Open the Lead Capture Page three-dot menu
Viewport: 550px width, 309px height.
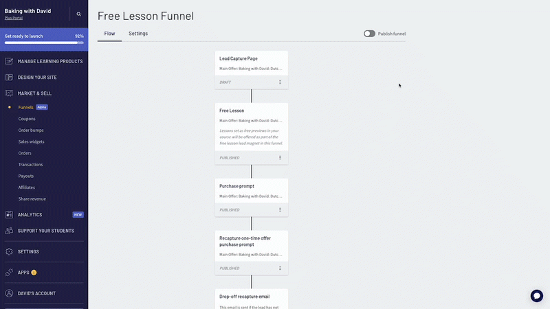[x=280, y=82]
